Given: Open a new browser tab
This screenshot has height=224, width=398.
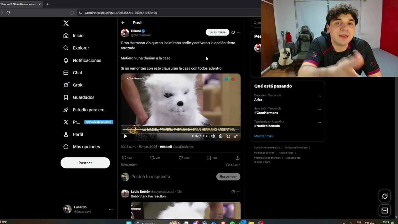Looking at the screenshot, I should click(47, 4).
